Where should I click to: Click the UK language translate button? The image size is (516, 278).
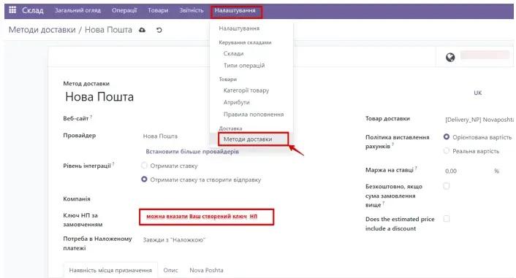point(477,93)
